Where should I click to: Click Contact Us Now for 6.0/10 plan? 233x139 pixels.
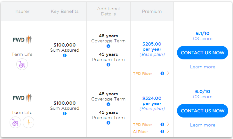[203, 111]
